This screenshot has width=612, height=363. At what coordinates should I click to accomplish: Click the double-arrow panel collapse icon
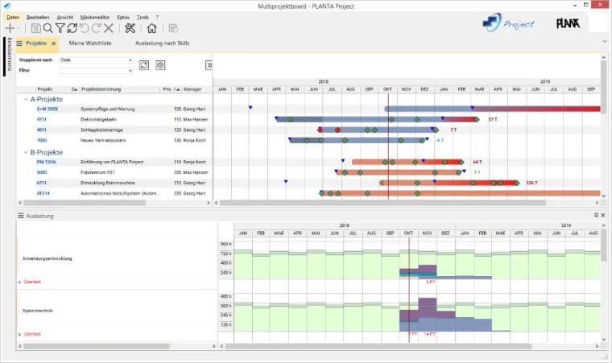(x=209, y=65)
